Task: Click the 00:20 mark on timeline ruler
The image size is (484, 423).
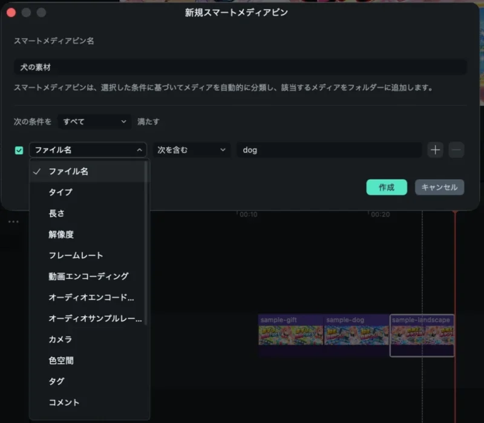Action: point(380,214)
